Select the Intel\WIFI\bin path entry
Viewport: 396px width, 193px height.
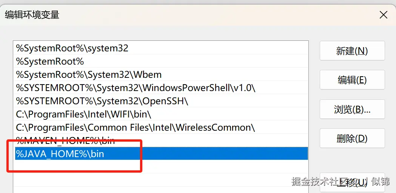coord(83,114)
